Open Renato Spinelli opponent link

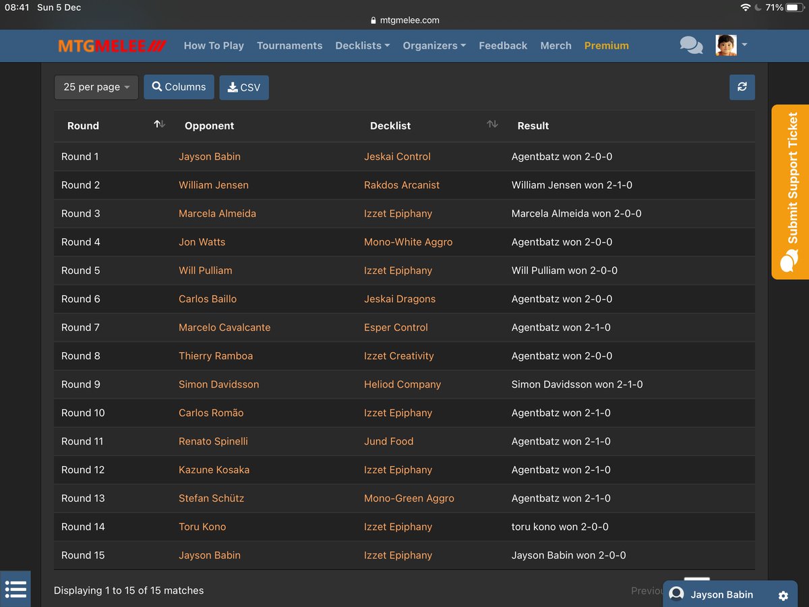coord(213,441)
